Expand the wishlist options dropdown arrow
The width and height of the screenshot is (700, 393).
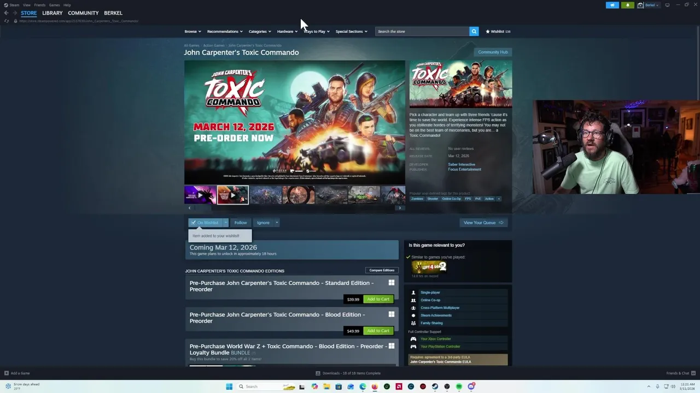coord(225,223)
